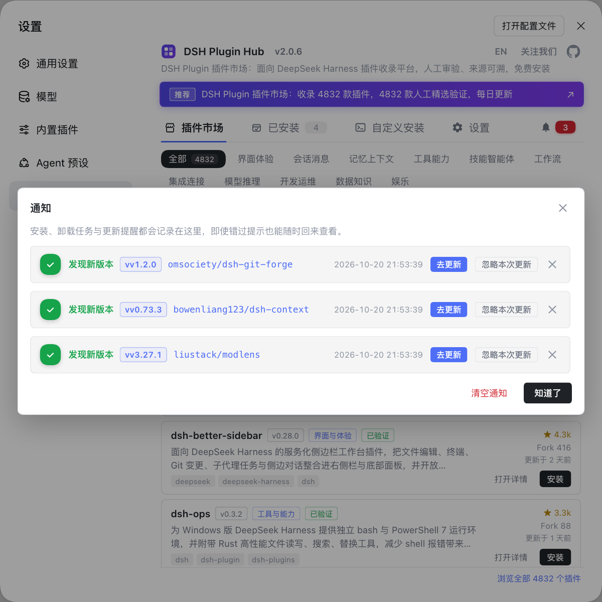Image resolution: width=602 pixels, height=602 pixels.
Task: Click 去更新 for bowenliang123/dsh-context
Action: pos(448,310)
